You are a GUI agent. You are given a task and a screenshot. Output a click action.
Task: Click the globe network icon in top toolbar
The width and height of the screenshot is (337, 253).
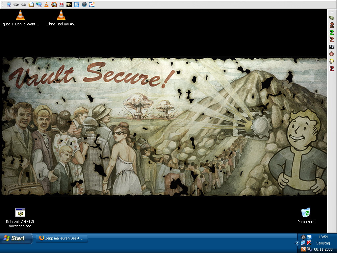pos(39,5)
